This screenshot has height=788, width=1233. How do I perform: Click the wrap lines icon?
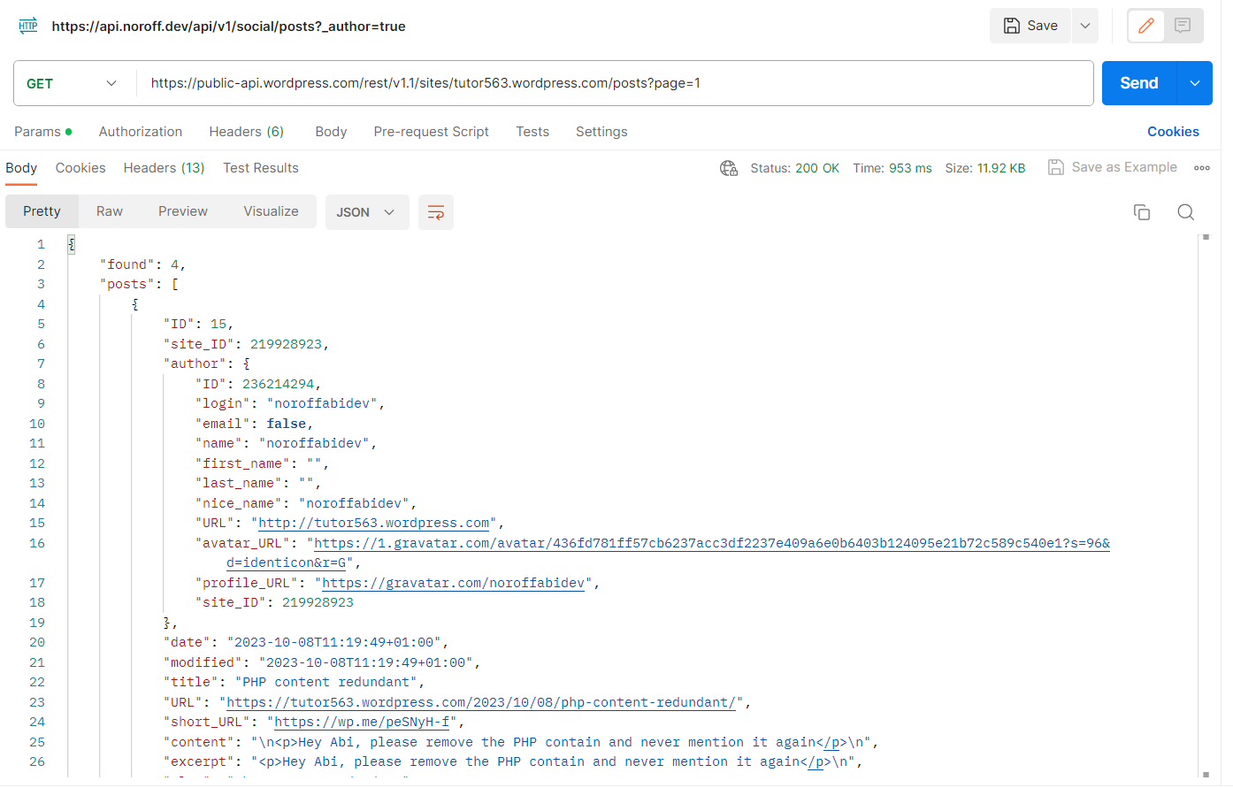[x=435, y=212]
